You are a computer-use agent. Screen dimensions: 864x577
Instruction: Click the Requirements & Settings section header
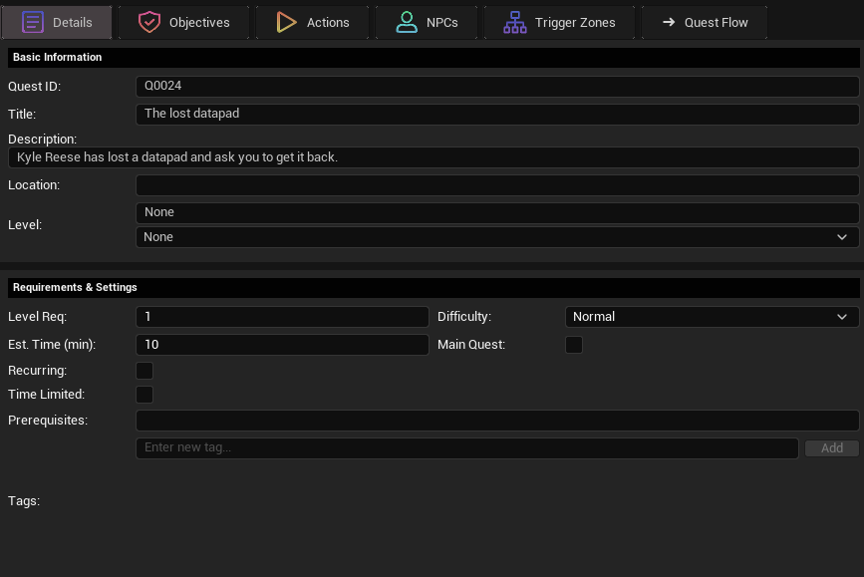[x=433, y=288]
